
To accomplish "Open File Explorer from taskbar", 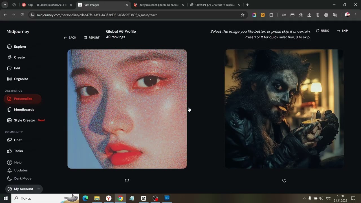I will click(97, 198).
